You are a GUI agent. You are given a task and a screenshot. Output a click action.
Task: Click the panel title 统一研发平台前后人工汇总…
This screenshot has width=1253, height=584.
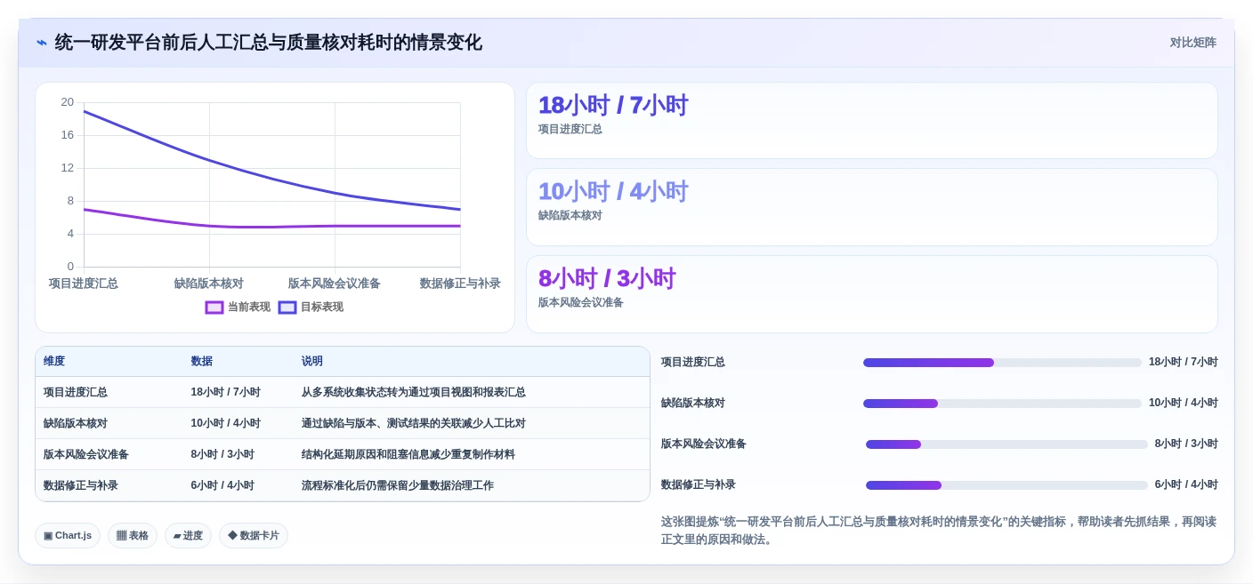269,43
